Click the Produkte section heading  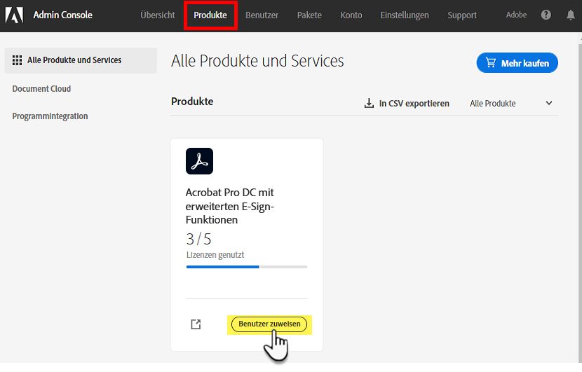(192, 102)
